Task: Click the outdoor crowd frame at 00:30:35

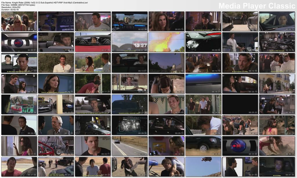Action: 240,125
